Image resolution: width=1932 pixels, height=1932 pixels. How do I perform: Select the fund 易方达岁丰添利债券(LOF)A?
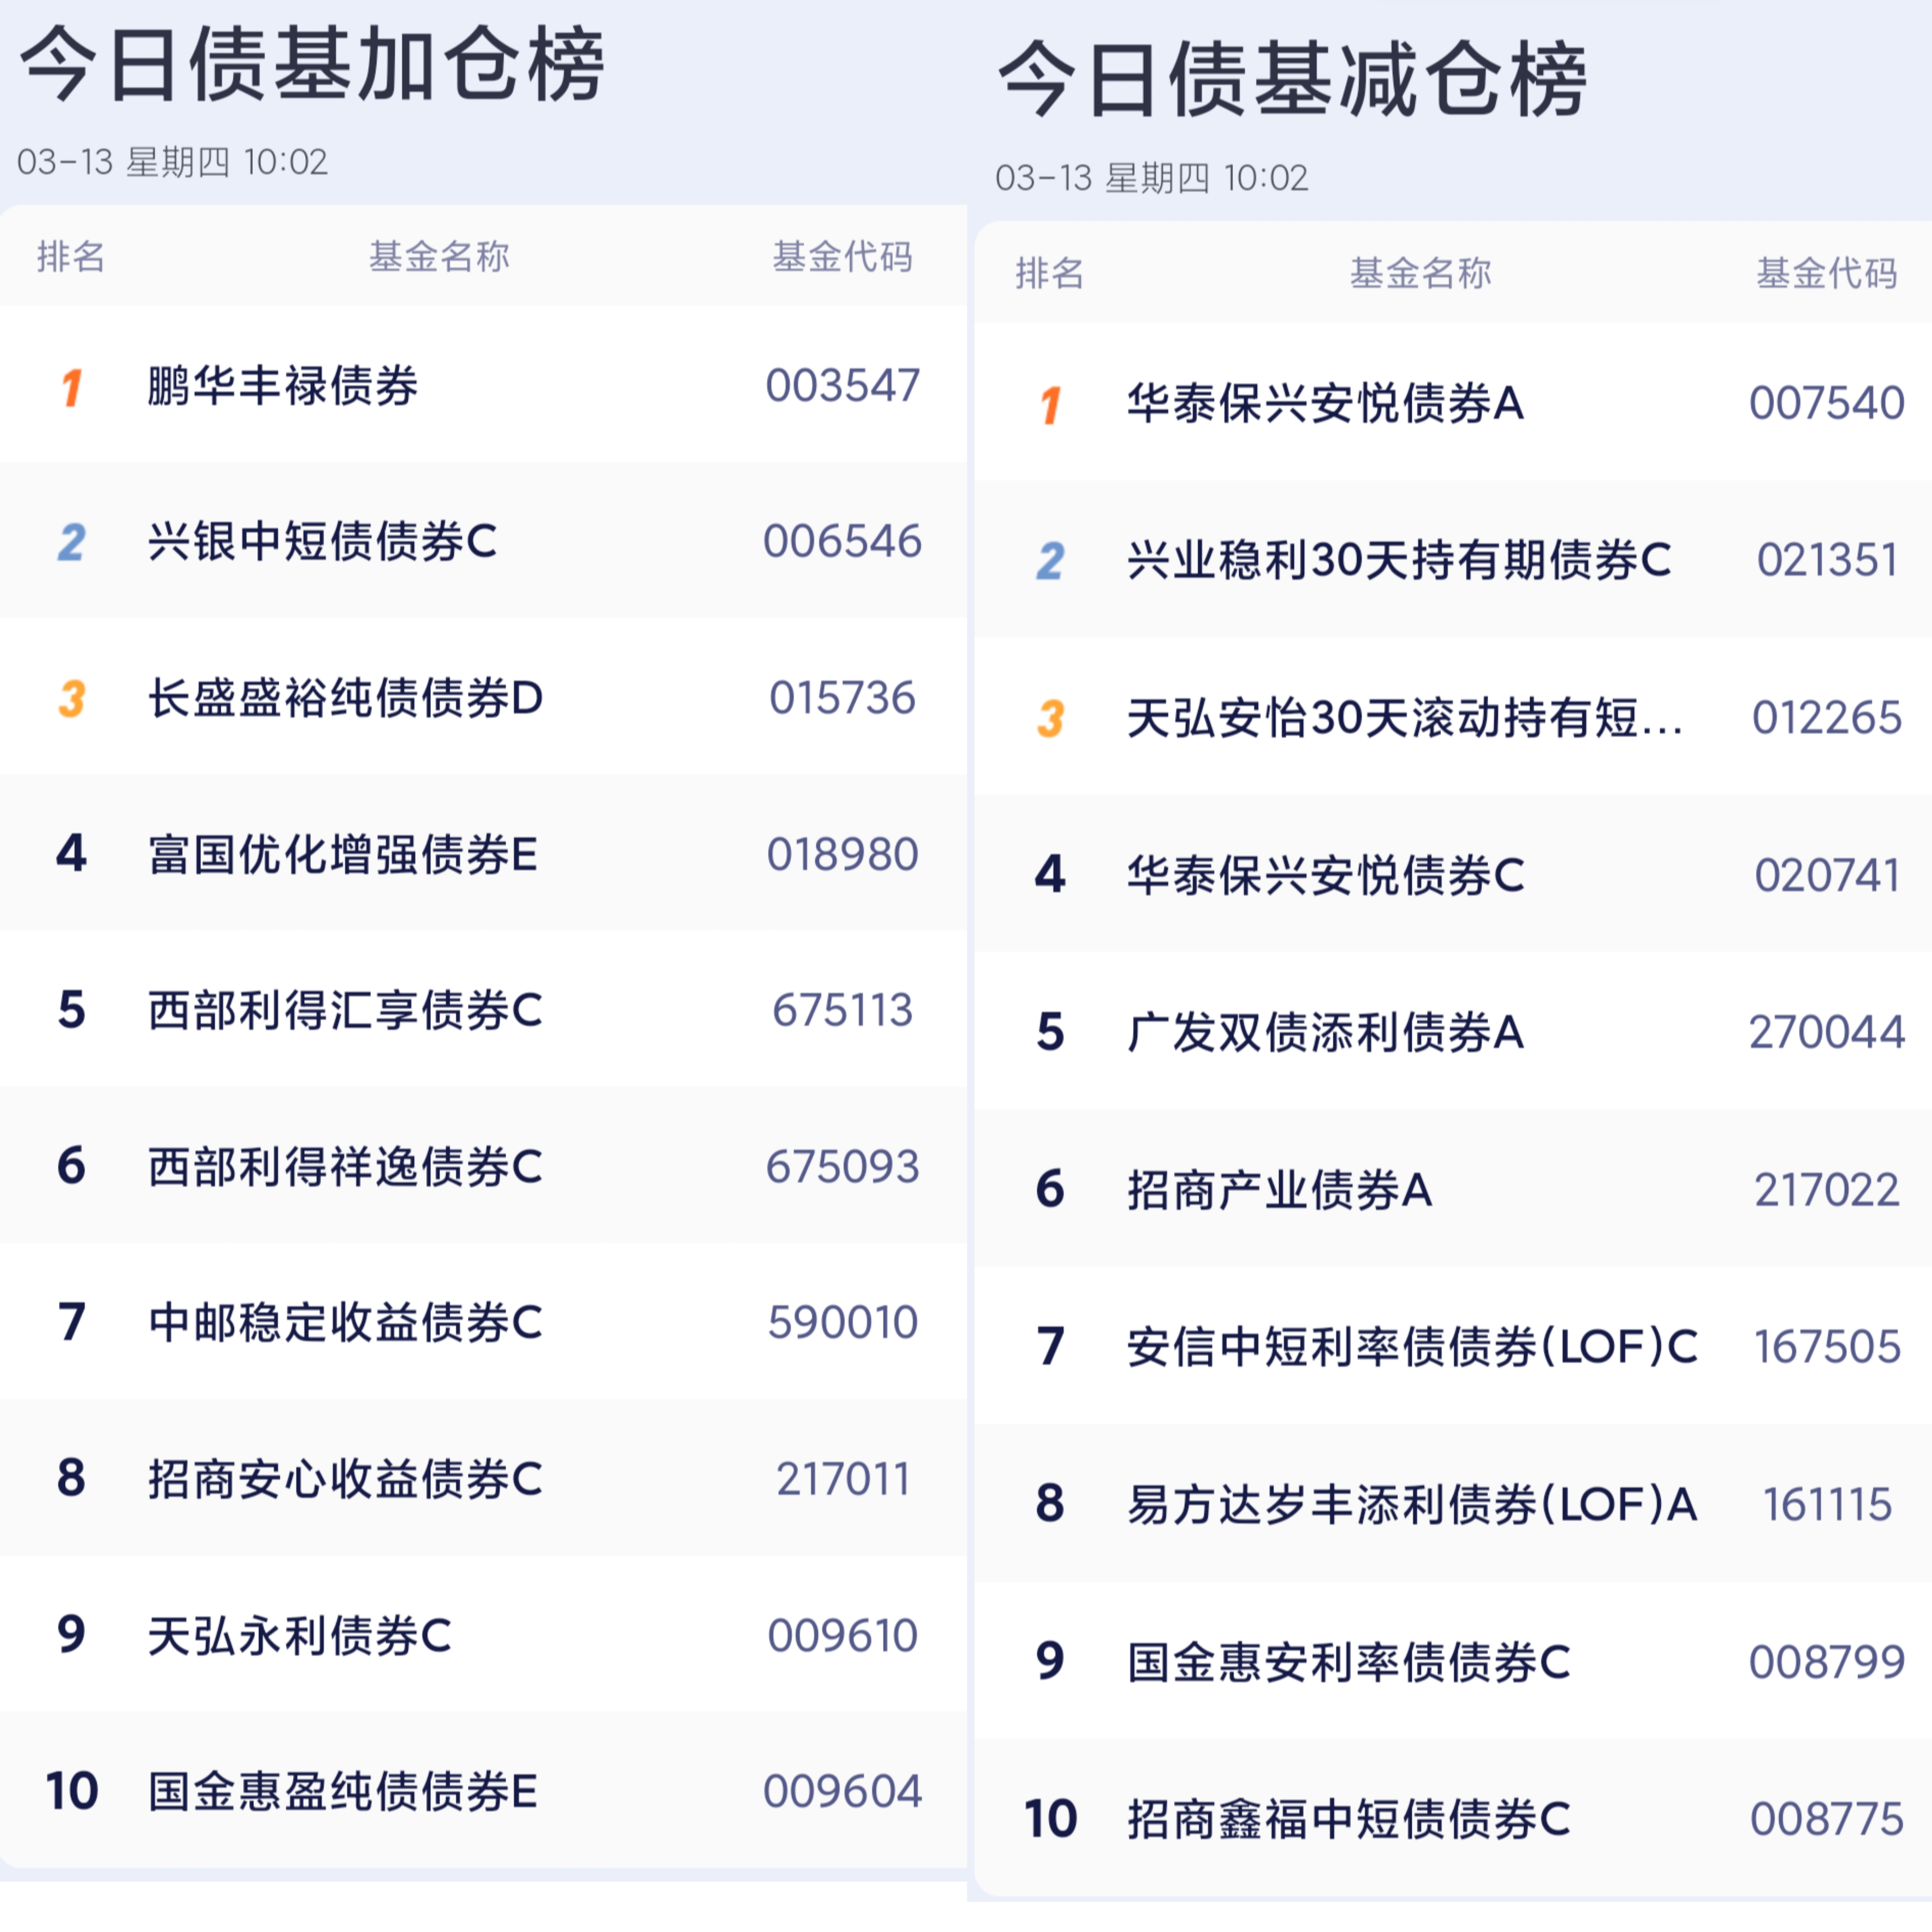pos(1411,1504)
